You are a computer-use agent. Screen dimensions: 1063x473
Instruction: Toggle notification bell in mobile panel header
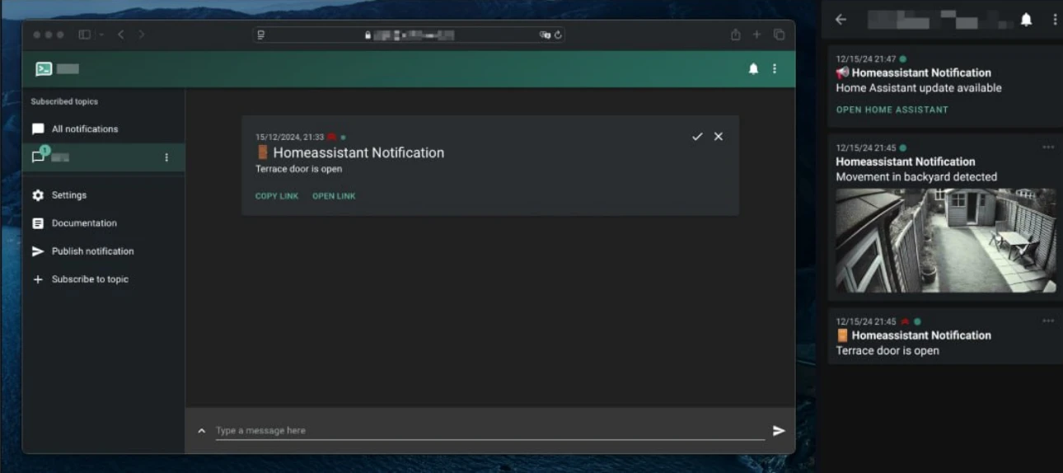[1026, 20]
